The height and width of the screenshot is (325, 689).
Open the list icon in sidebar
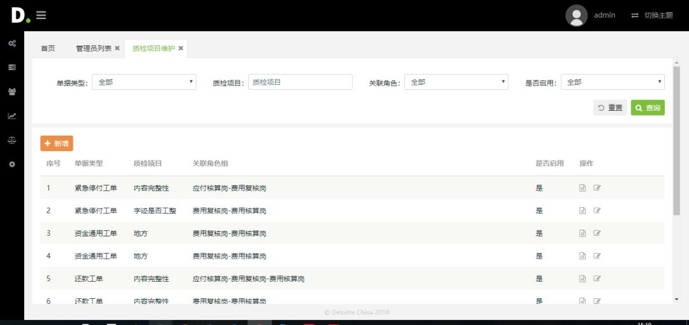pos(12,67)
